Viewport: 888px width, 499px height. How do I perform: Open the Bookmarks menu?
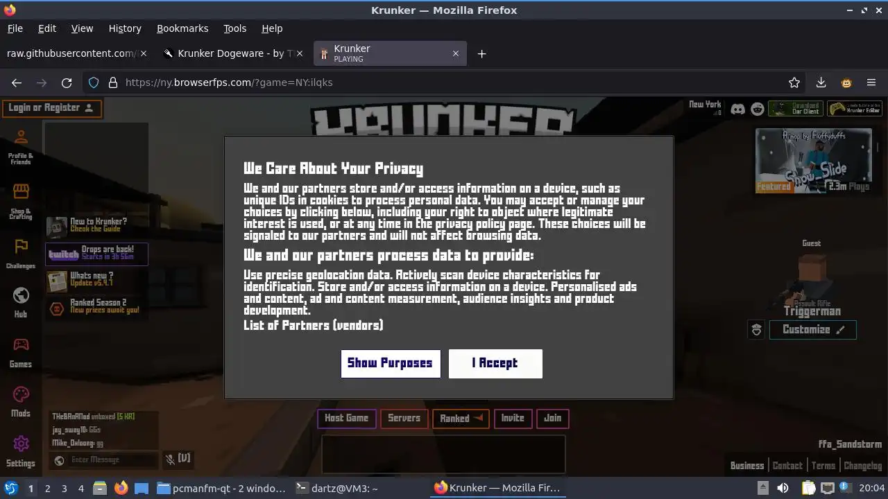click(x=182, y=28)
